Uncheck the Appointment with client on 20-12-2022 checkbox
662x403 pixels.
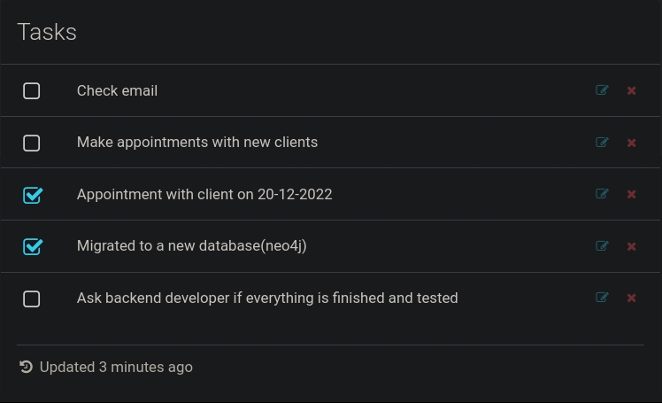(x=32, y=195)
